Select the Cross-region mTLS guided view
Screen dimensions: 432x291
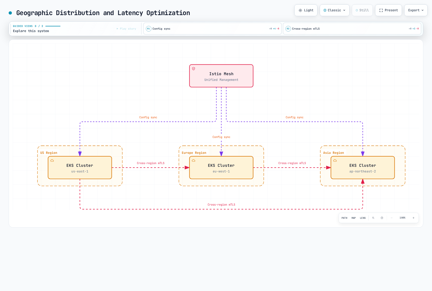[352, 29]
